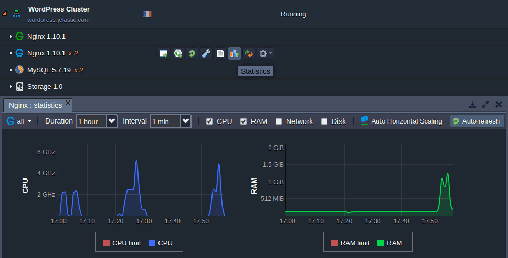Screen dimensions: 508x258
Task: Click the Duration '1 hour' field
Action: [x=91, y=121]
